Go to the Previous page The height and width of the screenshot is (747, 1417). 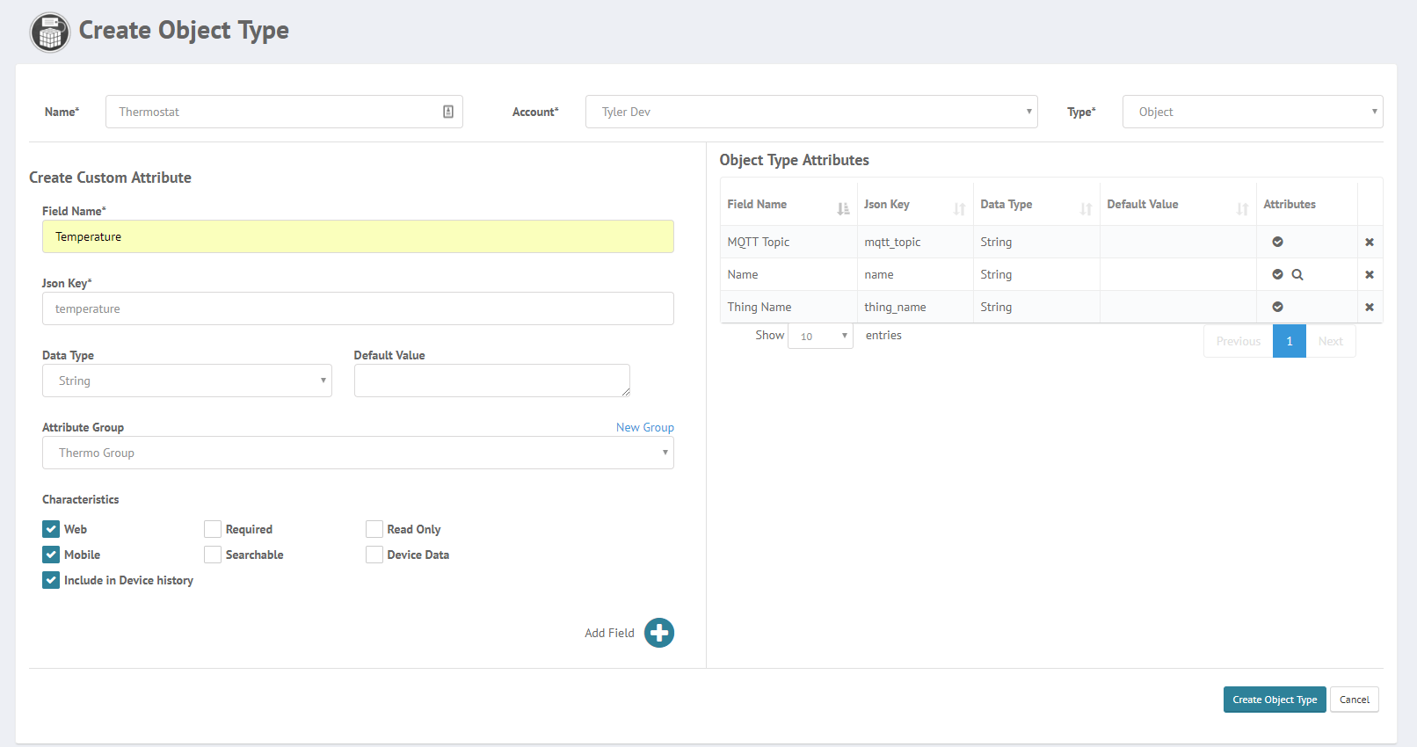(1239, 341)
